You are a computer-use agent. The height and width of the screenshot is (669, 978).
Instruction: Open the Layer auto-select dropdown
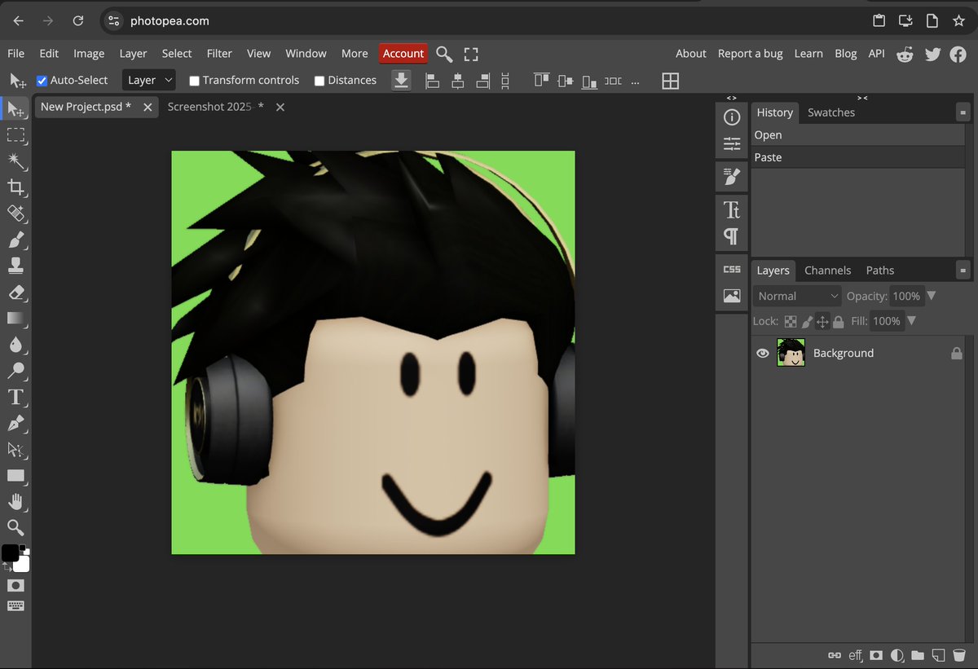(x=150, y=80)
